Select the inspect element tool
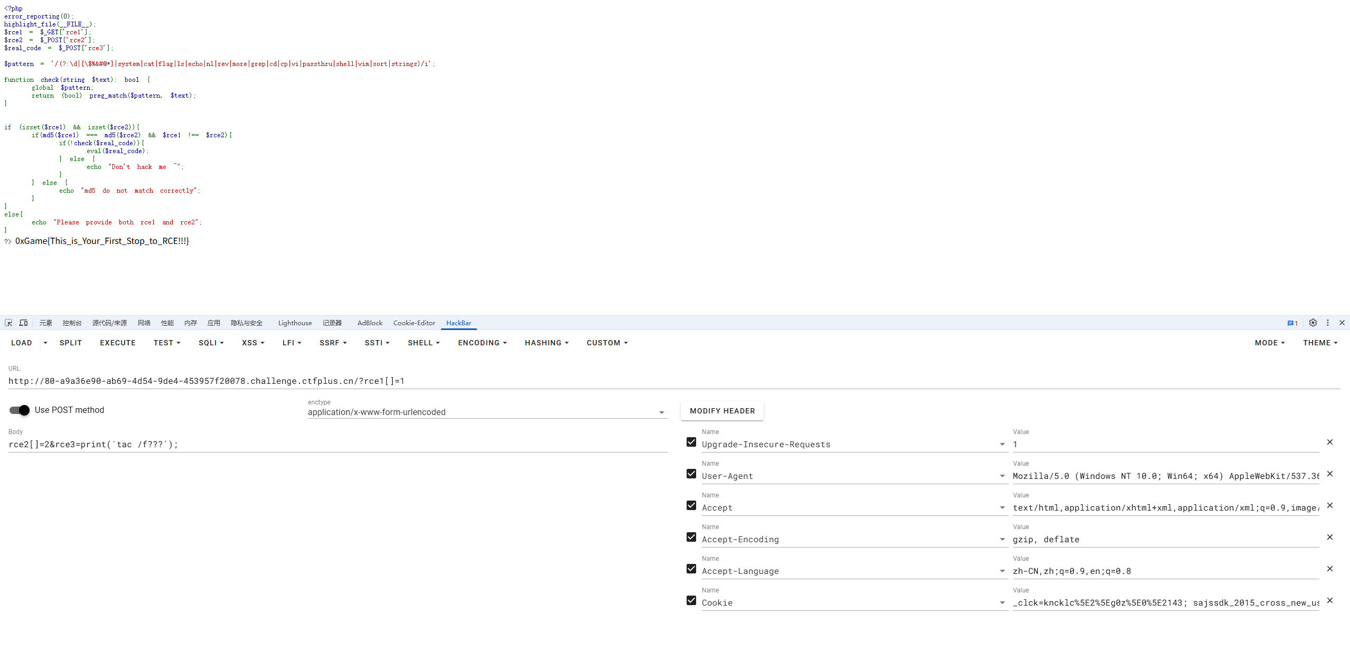Viewport: 1350px width, 669px height. pos(8,323)
